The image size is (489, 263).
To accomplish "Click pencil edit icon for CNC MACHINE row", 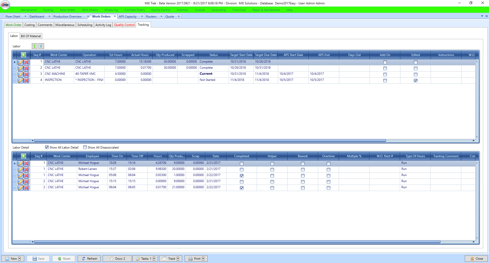I will pyautogui.click(x=20, y=74).
